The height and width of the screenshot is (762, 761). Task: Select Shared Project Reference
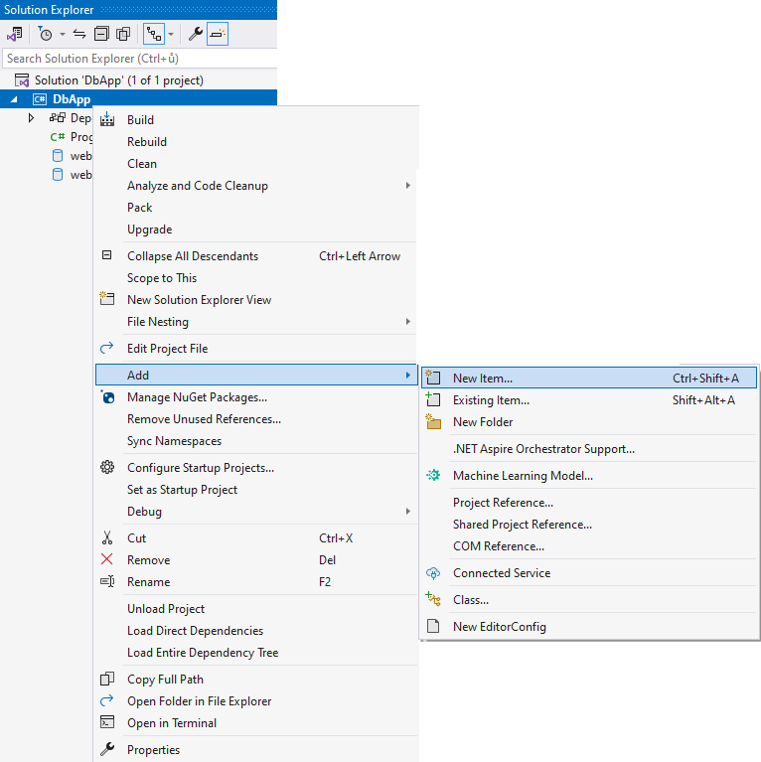tap(589, 525)
